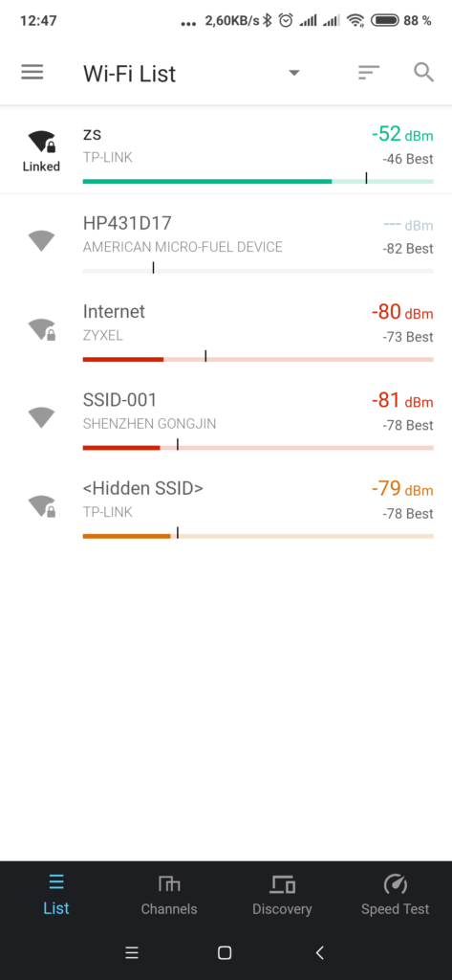Tap the search magnifier icon
The height and width of the screenshot is (980, 452).
coord(424,73)
